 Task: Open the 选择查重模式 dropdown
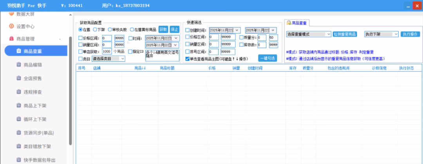pyautogui.click(x=309, y=34)
